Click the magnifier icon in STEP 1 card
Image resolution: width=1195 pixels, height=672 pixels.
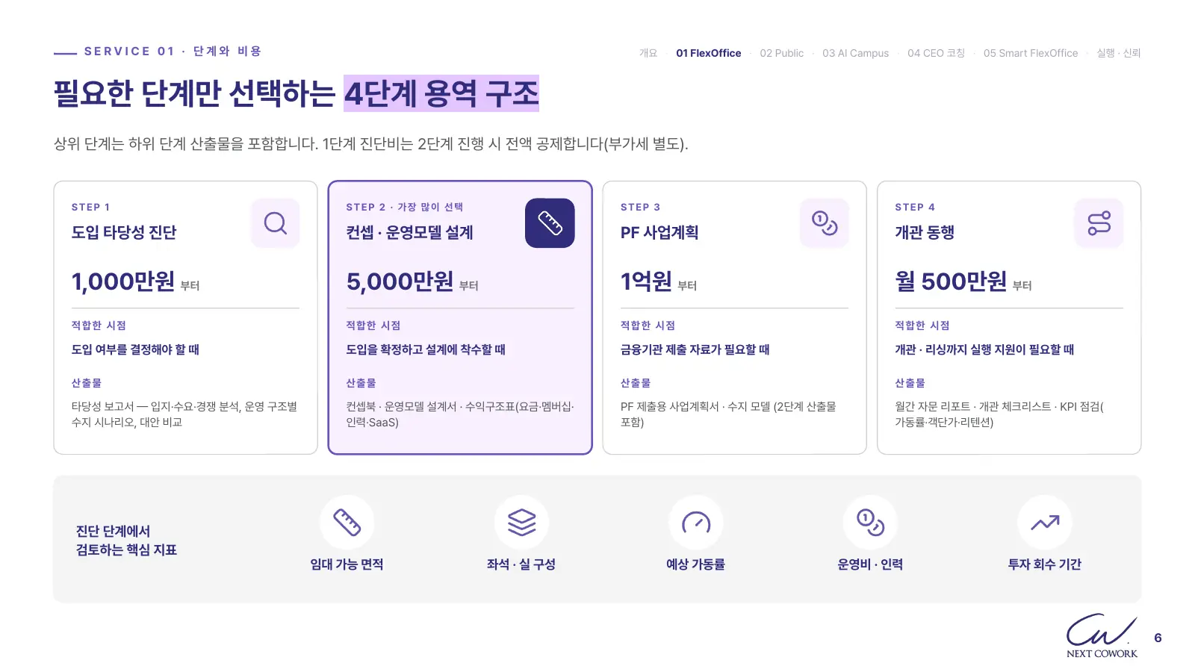[276, 223]
